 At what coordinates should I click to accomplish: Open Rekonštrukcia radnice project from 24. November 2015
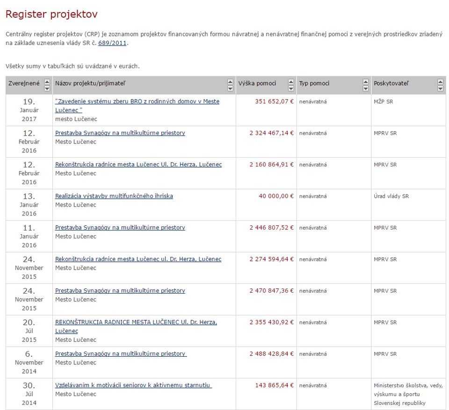click(x=138, y=259)
